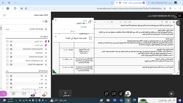Open attendee controls for Samir Abdelazim #2

[x=7, y=60]
